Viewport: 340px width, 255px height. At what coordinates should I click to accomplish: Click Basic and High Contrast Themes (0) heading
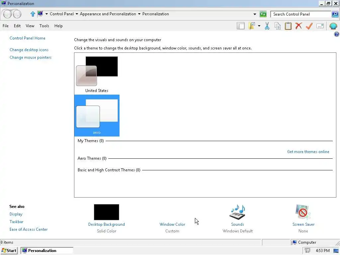click(x=109, y=170)
